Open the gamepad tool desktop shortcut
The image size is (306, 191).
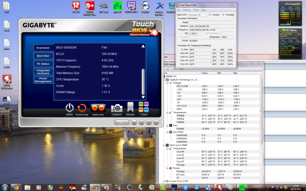point(104,7)
